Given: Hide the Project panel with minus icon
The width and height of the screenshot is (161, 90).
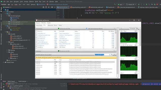Looking at the screenshot, I should coord(55,7).
